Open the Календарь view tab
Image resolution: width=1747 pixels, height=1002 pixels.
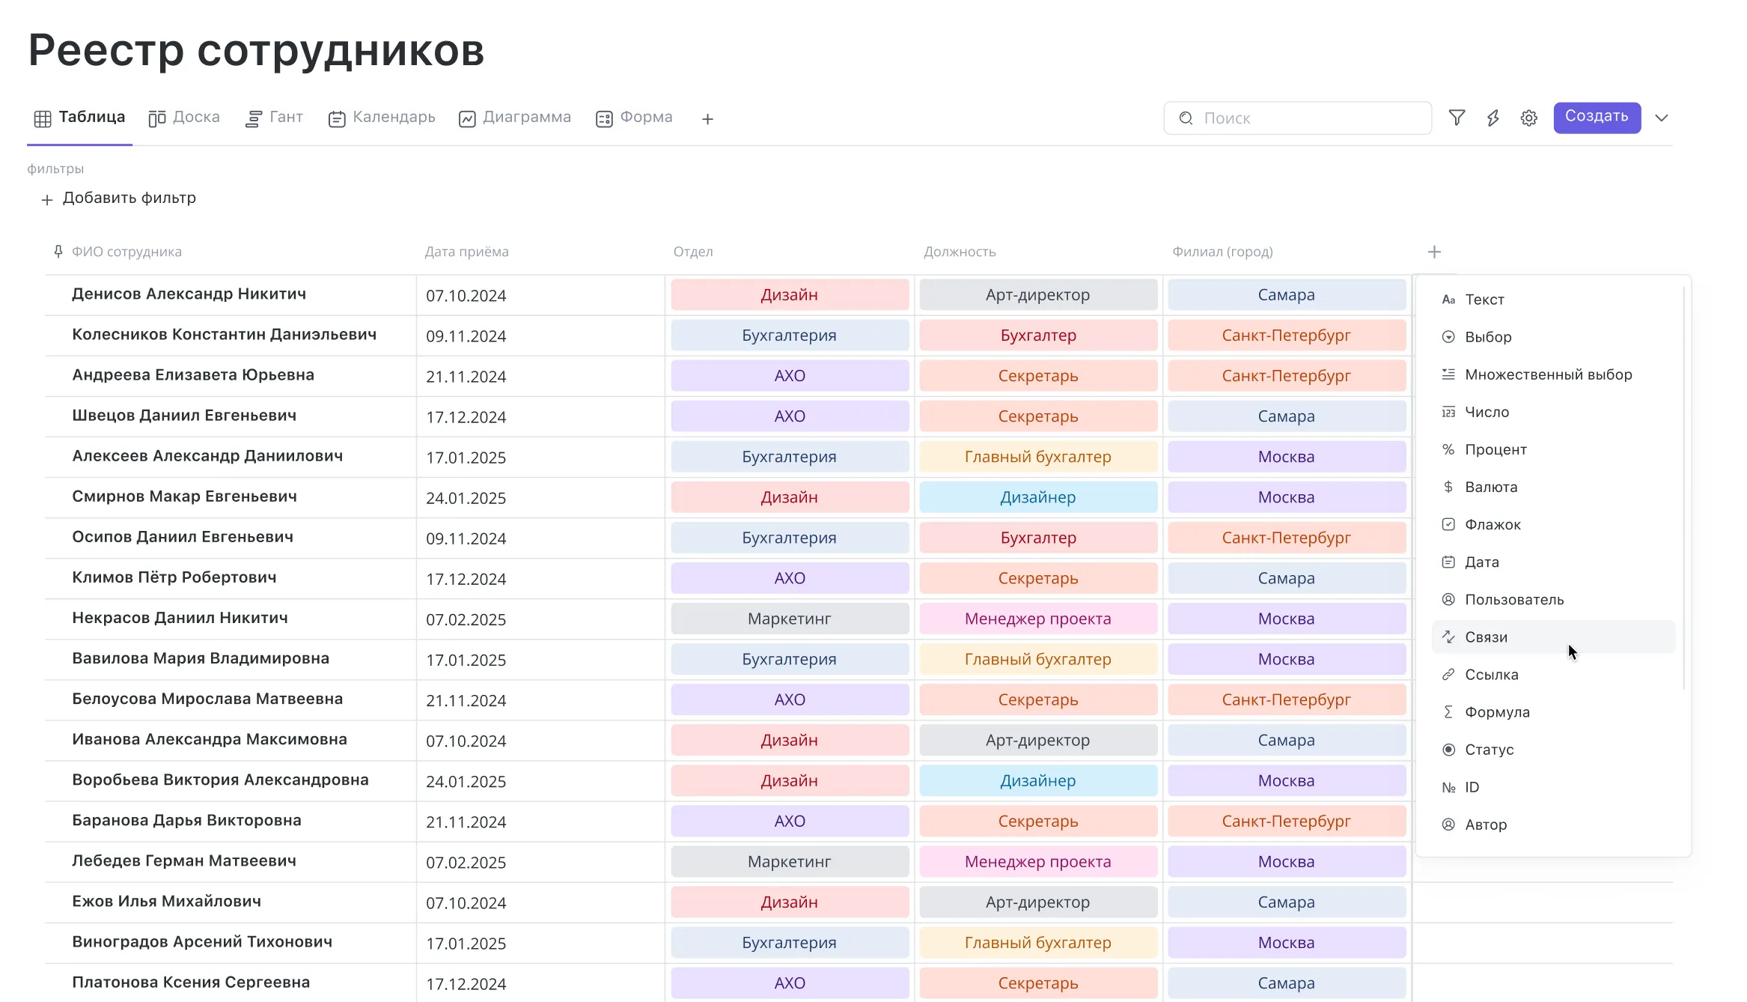pos(382,118)
